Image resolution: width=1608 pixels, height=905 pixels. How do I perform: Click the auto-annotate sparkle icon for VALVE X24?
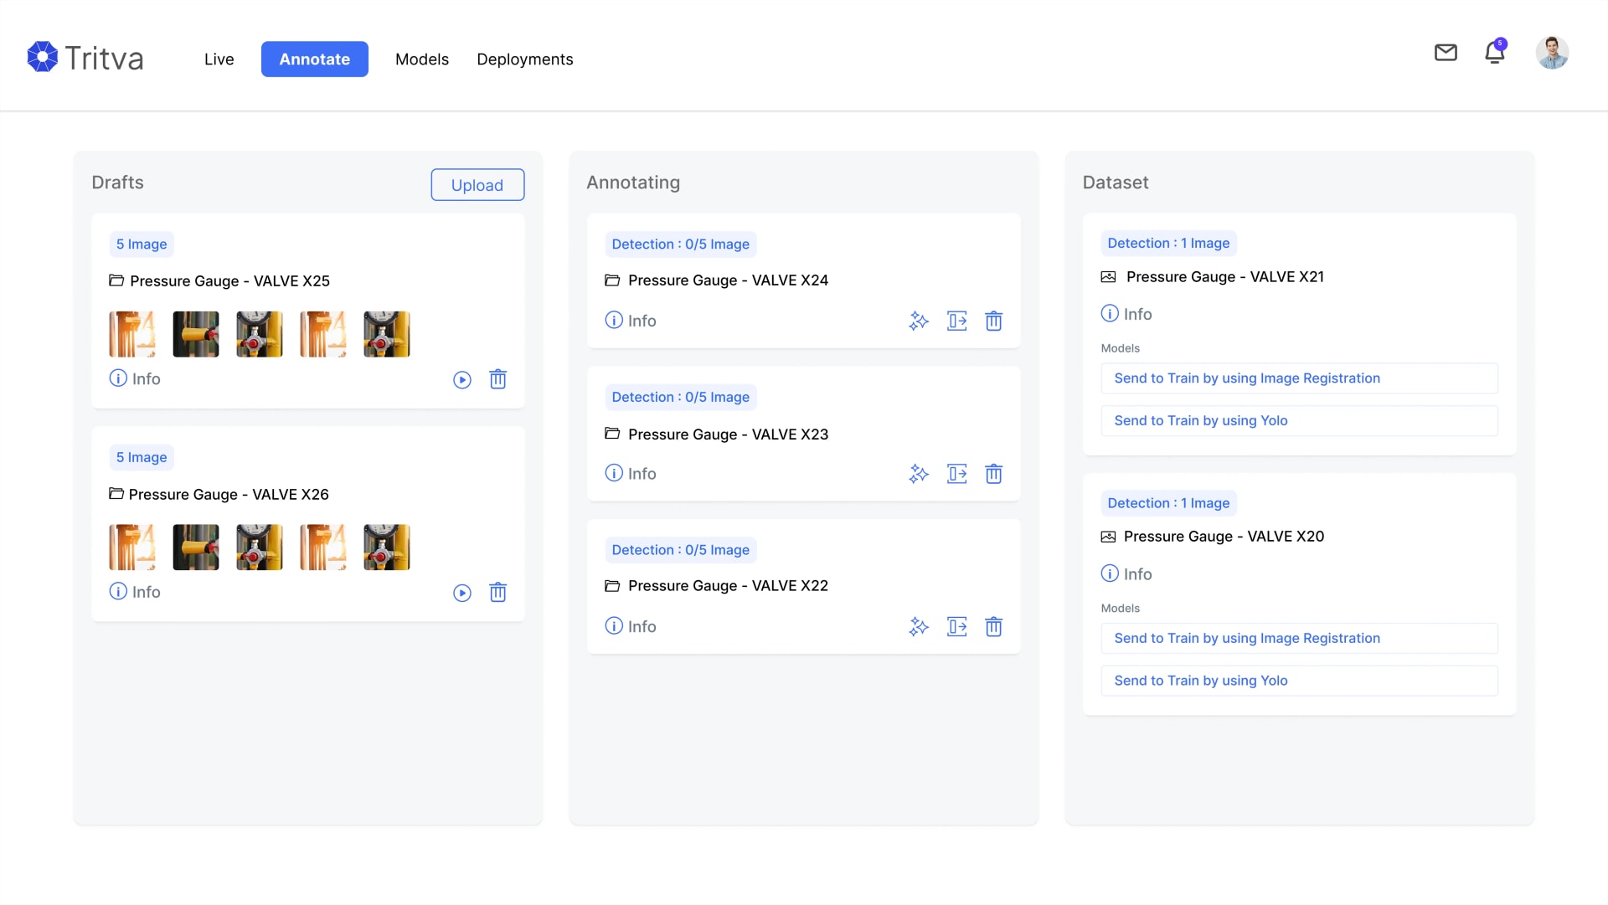click(x=919, y=321)
